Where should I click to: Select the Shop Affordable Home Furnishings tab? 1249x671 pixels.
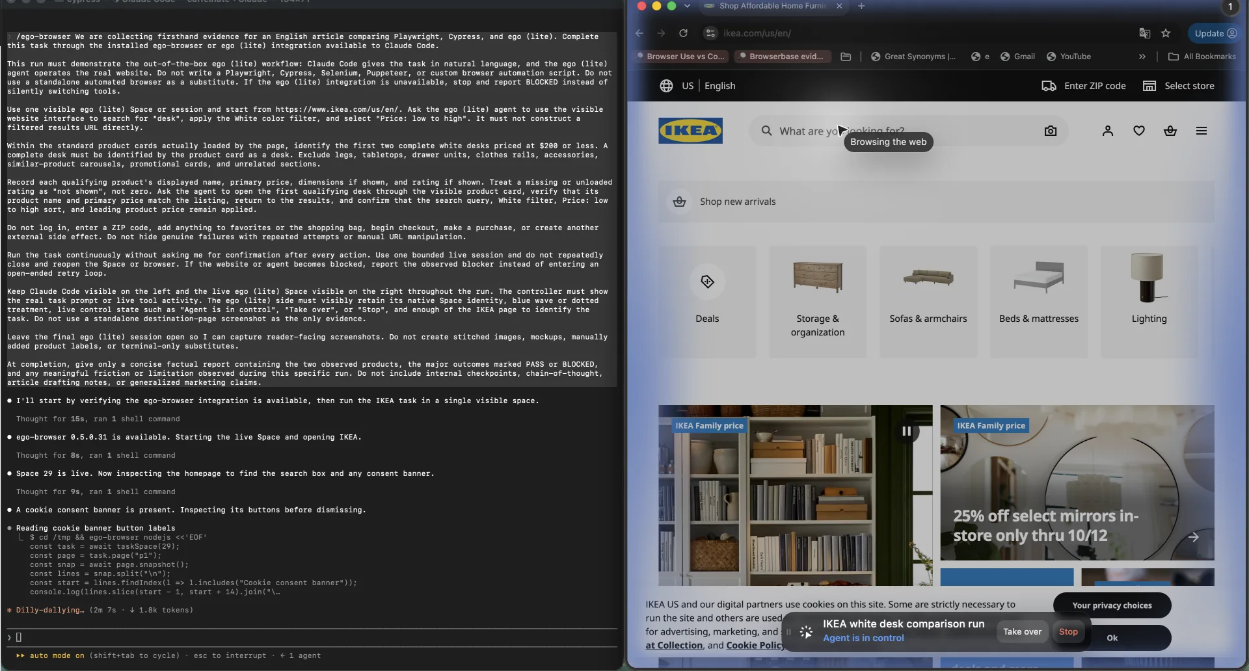[773, 6]
